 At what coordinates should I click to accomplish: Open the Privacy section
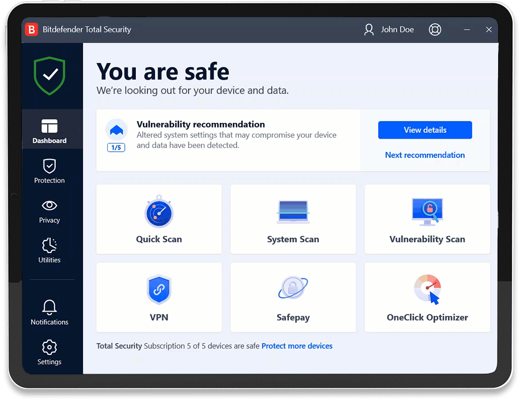[x=49, y=211]
